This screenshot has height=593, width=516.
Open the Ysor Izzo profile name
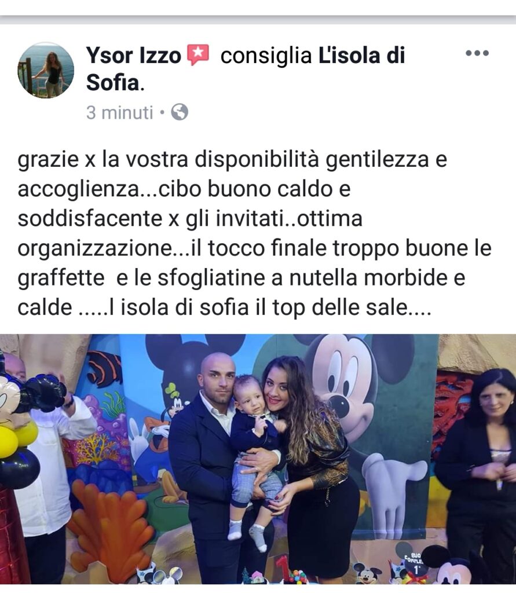click(134, 56)
